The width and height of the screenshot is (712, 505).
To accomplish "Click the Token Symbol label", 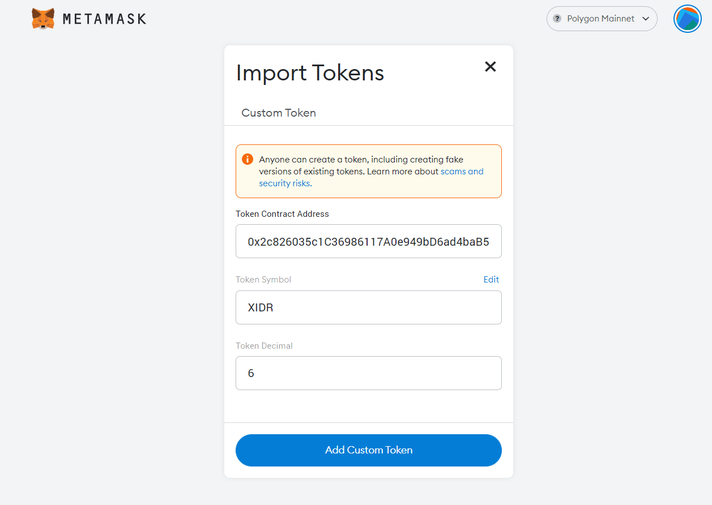I will 263,280.
